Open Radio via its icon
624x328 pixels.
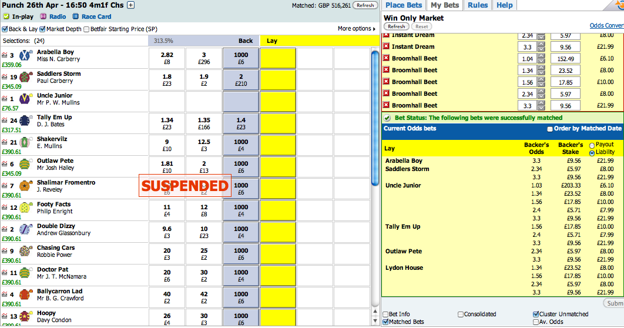point(43,16)
